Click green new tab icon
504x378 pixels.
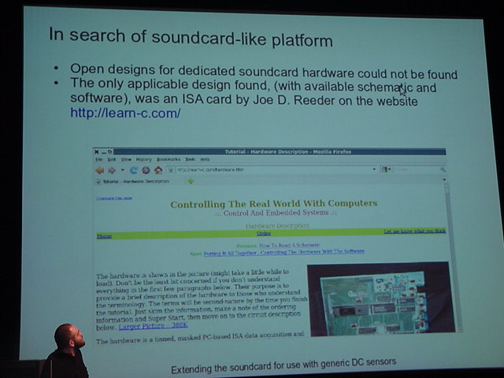click(191, 181)
